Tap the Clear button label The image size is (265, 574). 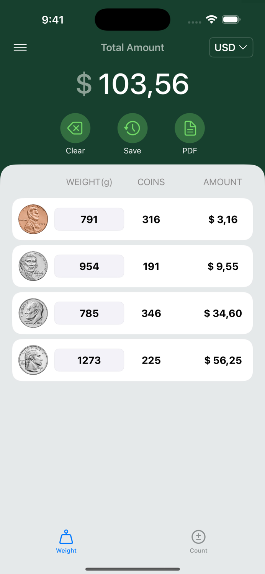click(x=75, y=150)
